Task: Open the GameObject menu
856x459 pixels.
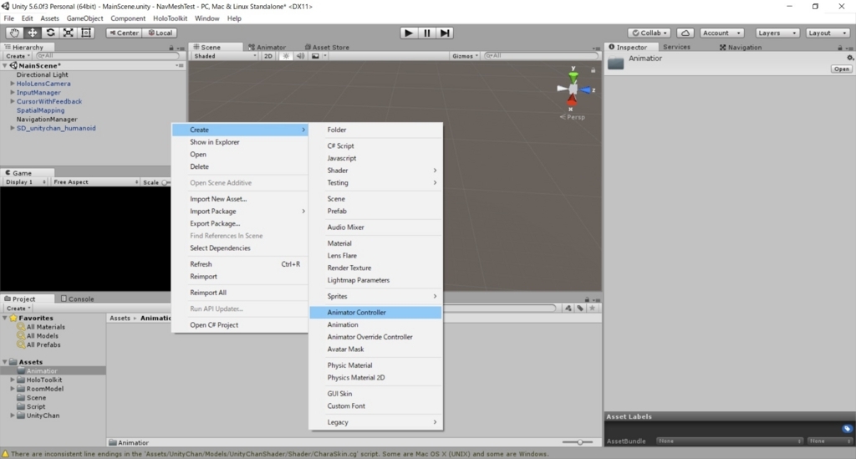Action: (x=84, y=18)
